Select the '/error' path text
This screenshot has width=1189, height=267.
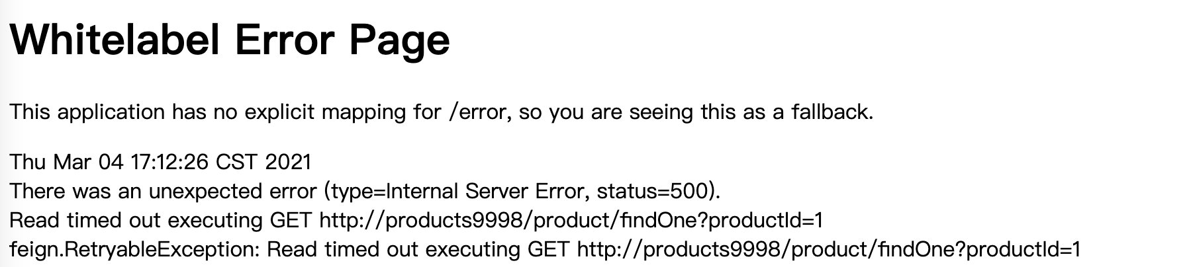[x=479, y=112]
